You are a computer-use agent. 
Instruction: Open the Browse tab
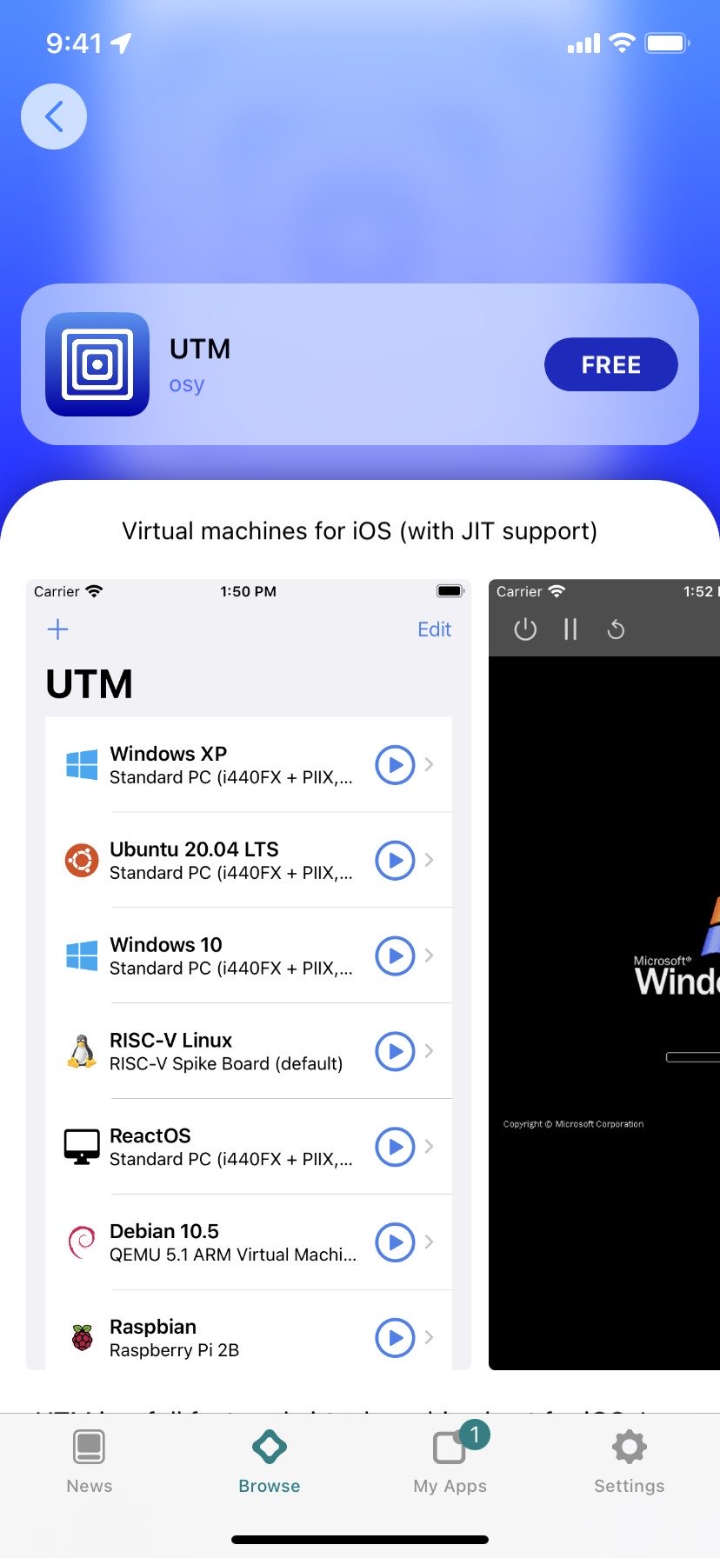coord(270,1462)
